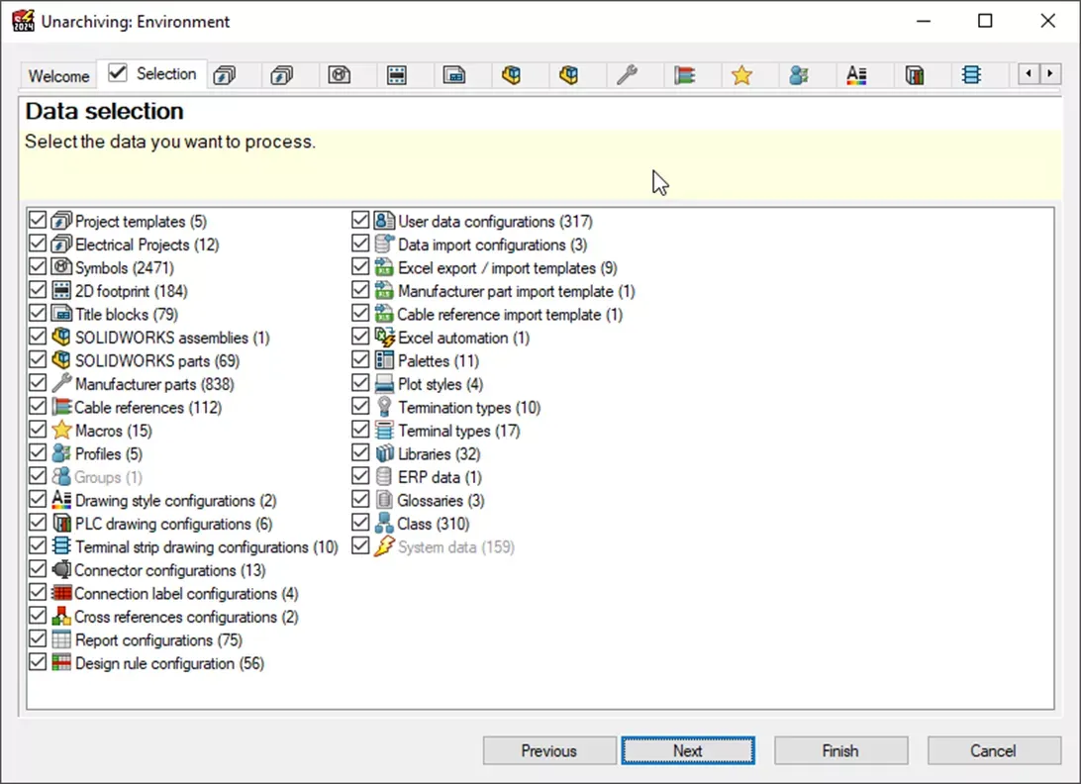Click the 2D footprint (184) label
Image resolution: width=1081 pixels, height=784 pixels.
[x=131, y=291]
